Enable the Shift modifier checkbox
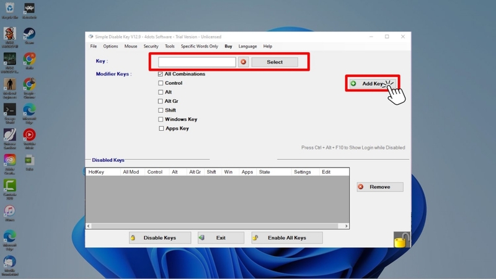Image resolution: width=496 pixels, height=279 pixels. point(161,110)
